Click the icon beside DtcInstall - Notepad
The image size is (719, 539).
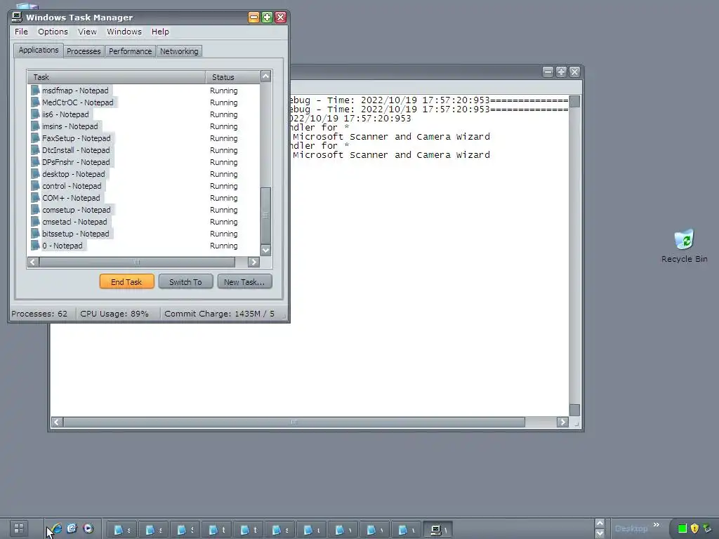coord(35,150)
